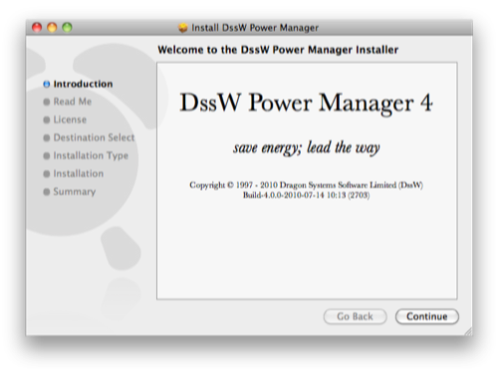The image size is (498, 376).
Task: Select the Read Me step
Action: 73,101
